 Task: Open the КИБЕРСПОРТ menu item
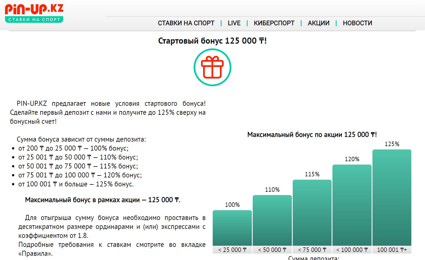[x=274, y=23]
